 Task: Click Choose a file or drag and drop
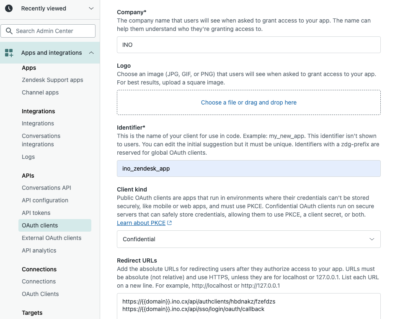pos(248,102)
